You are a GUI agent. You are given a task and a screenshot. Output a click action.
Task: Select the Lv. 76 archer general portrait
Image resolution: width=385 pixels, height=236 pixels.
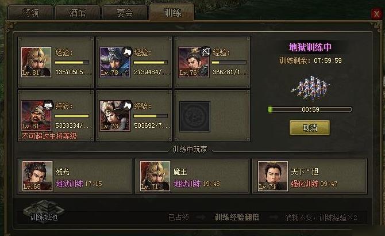coord(194,62)
